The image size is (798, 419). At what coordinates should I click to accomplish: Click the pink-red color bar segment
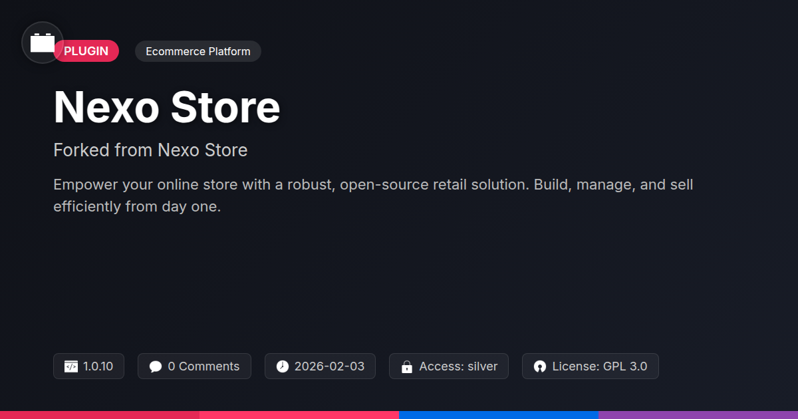click(x=299, y=415)
